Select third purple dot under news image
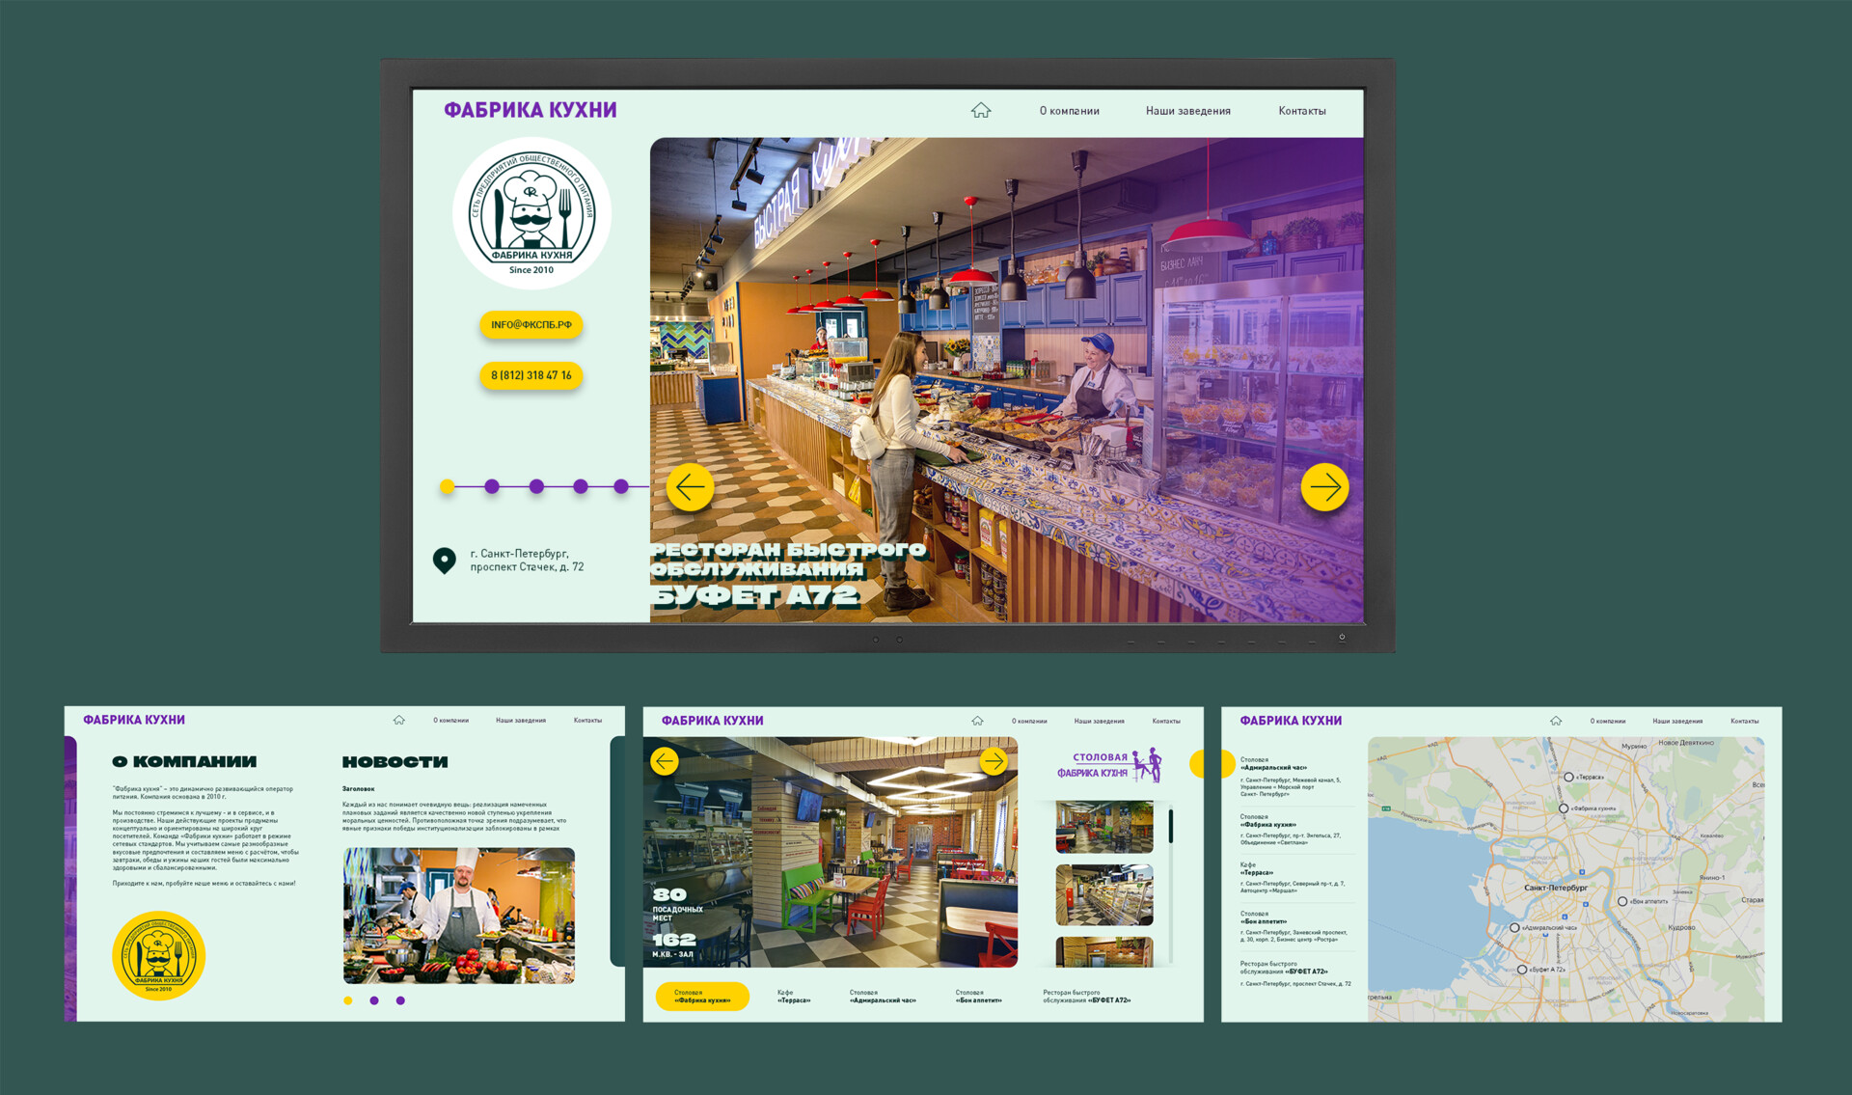This screenshot has height=1095, width=1852. [x=400, y=1000]
